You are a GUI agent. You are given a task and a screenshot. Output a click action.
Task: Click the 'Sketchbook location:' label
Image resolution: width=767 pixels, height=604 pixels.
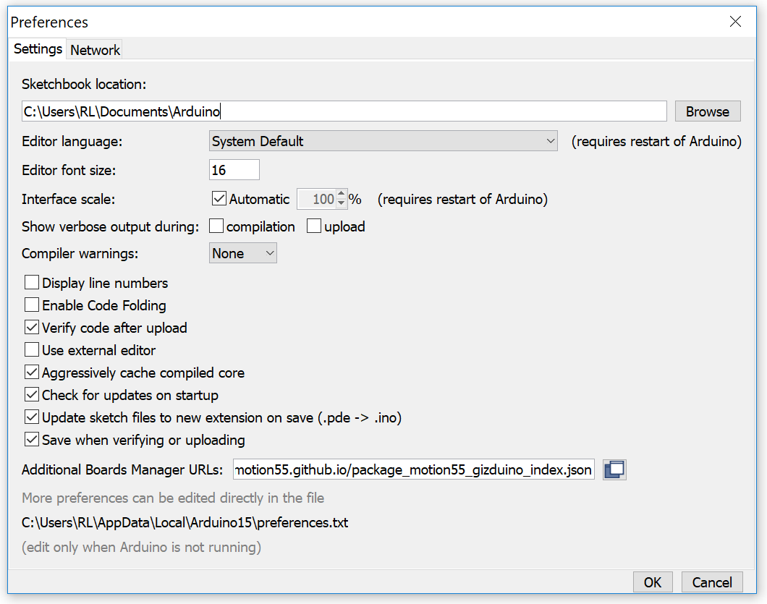click(x=84, y=84)
